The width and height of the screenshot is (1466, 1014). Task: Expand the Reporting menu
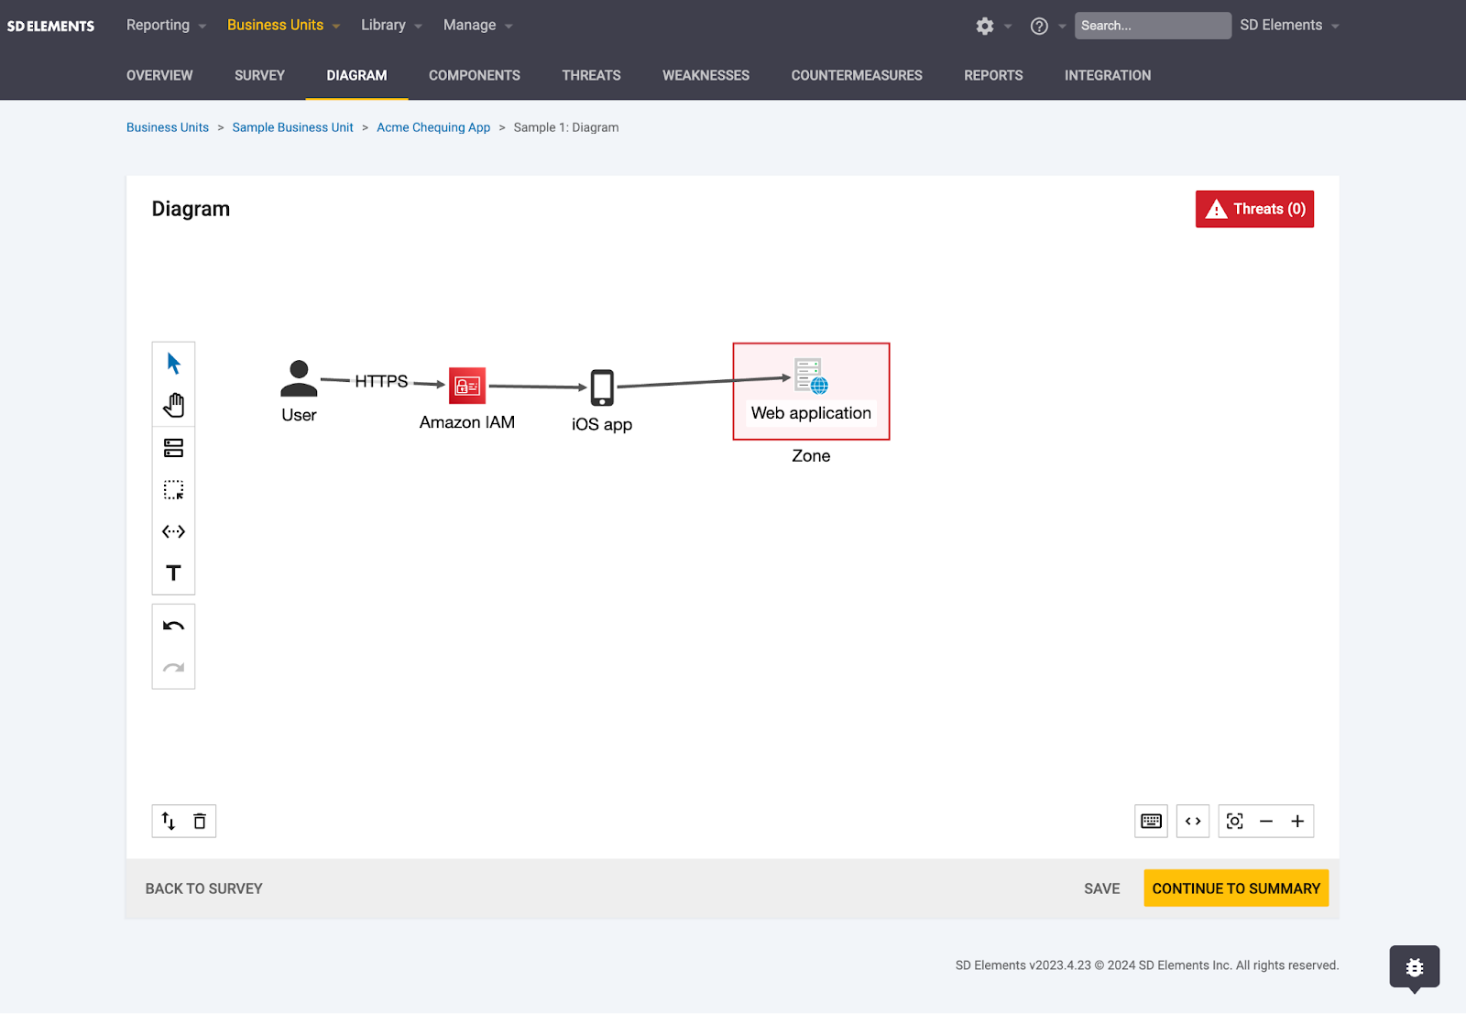click(166, 25)
